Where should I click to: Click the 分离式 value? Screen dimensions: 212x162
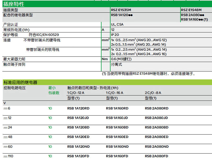[116, 64]
